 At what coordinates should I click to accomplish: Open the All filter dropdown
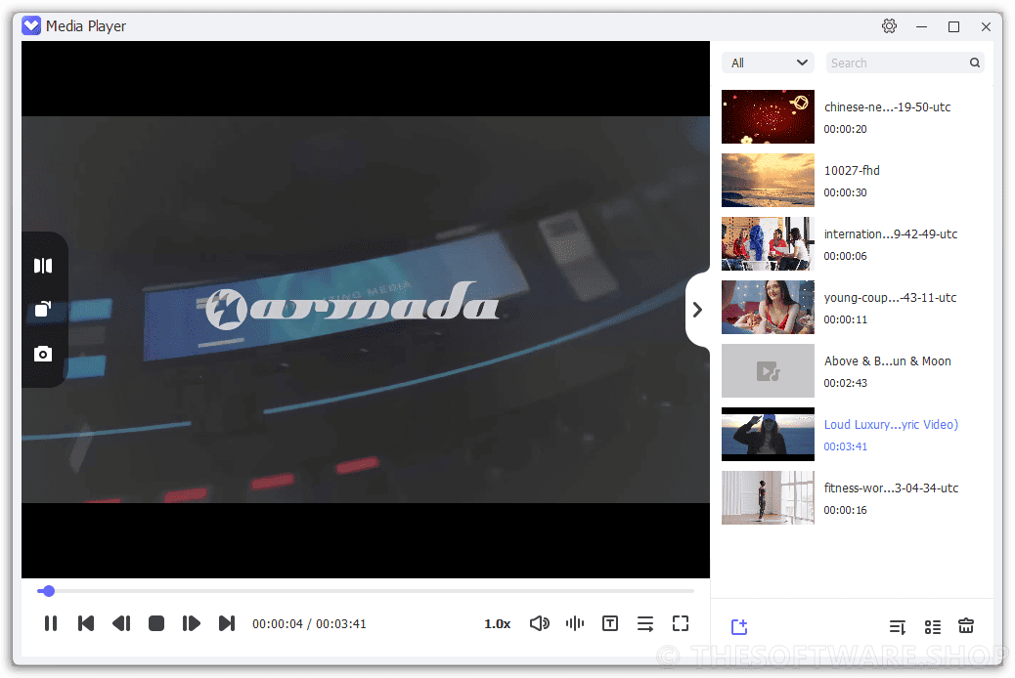(768, 63)
